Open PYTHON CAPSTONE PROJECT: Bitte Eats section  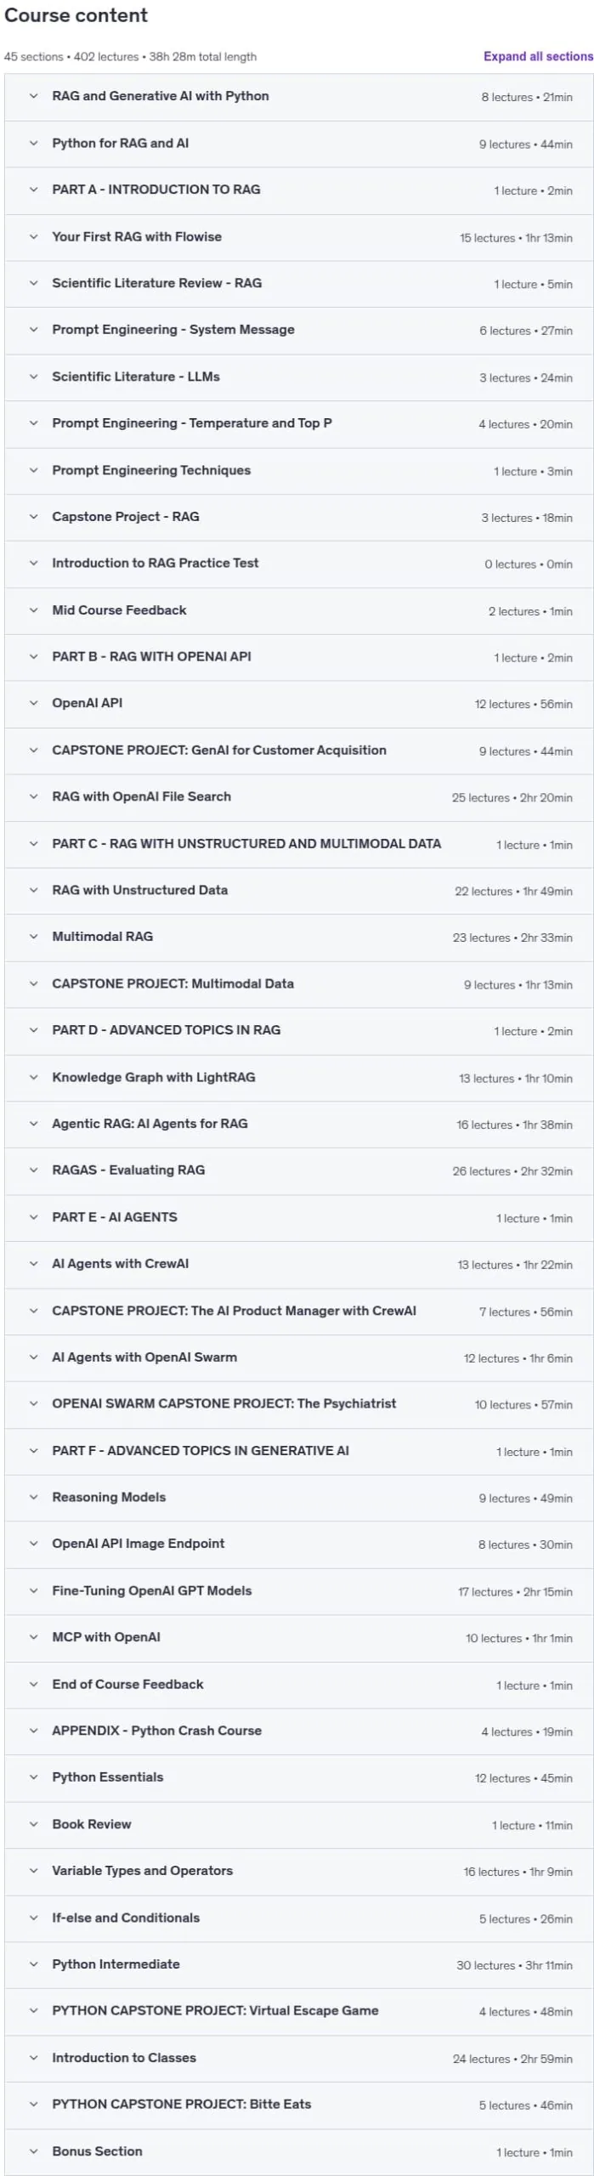299,2105
